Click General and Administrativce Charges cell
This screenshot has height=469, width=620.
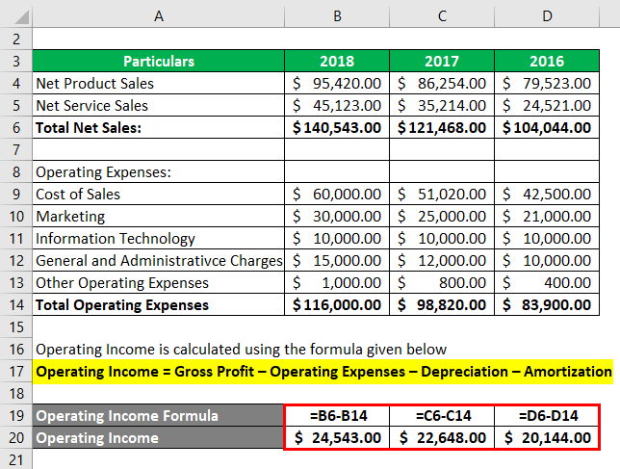coord(159,260)
